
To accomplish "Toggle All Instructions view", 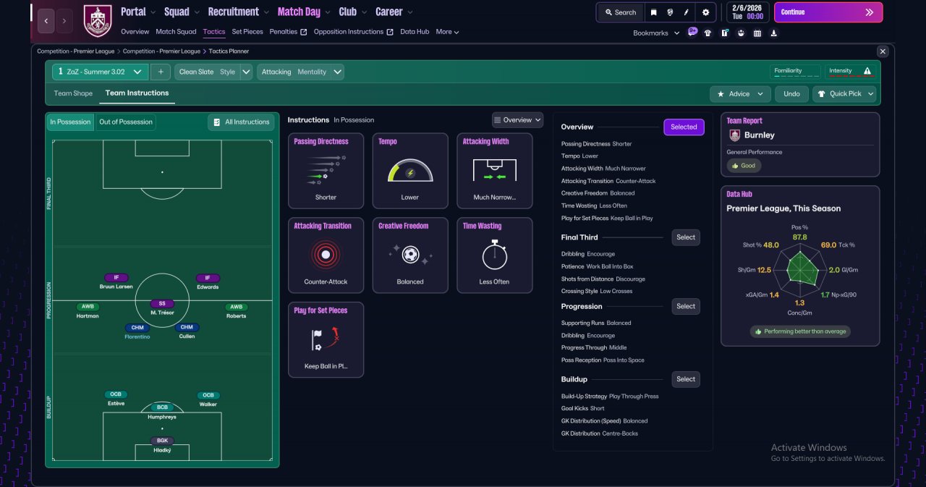I will (241, 122).
